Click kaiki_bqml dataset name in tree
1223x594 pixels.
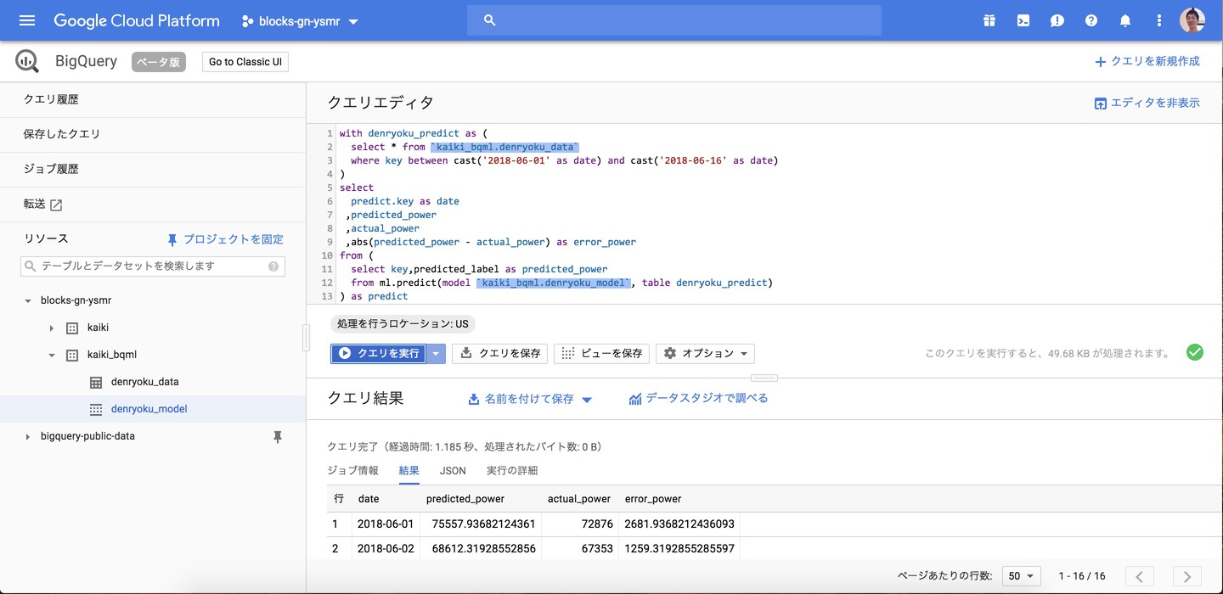coord(112,355)
